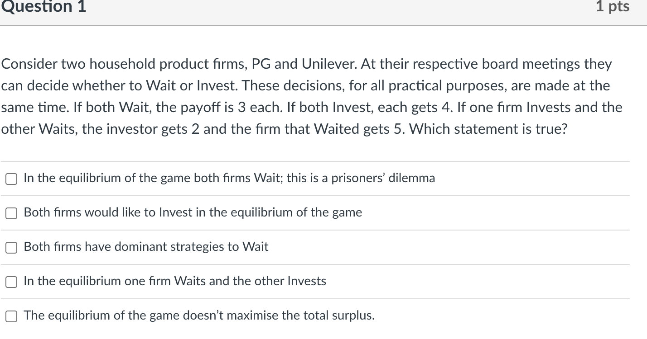Click the label 'Both firms have dominant strategies to Wait'
This screenshot has width=647, height=339.
click(x=146, y=247)
